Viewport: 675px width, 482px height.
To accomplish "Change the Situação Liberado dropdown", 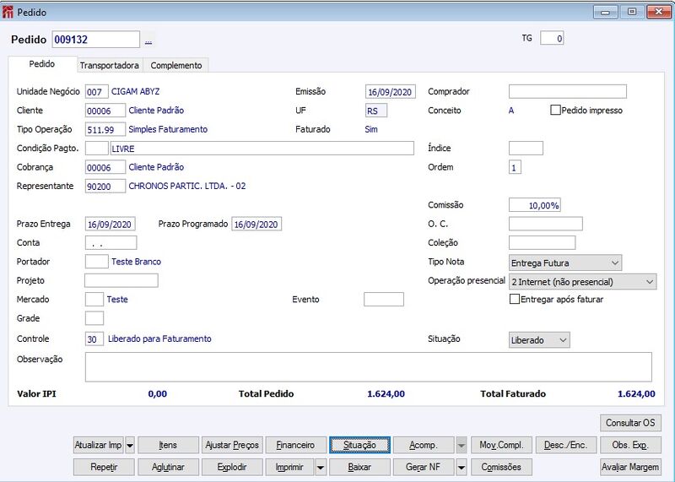I will pyautogui.click(x=539, y=340).
